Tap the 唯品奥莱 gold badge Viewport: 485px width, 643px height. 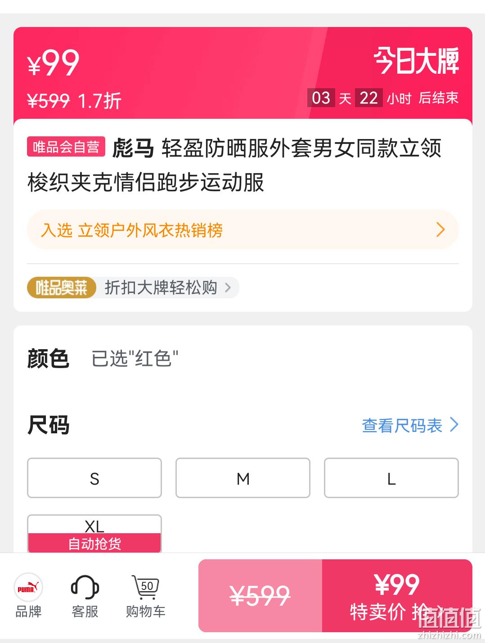click(62, 288)
